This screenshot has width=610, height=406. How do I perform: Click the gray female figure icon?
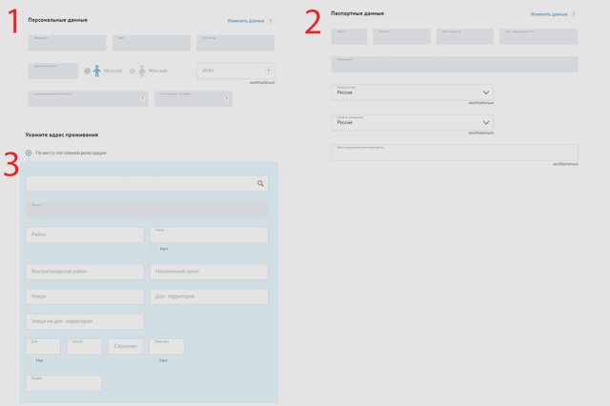(x=142, y=71)
